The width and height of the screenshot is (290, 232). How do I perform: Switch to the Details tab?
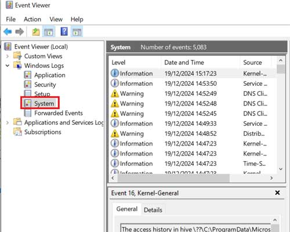click(153, 210)
